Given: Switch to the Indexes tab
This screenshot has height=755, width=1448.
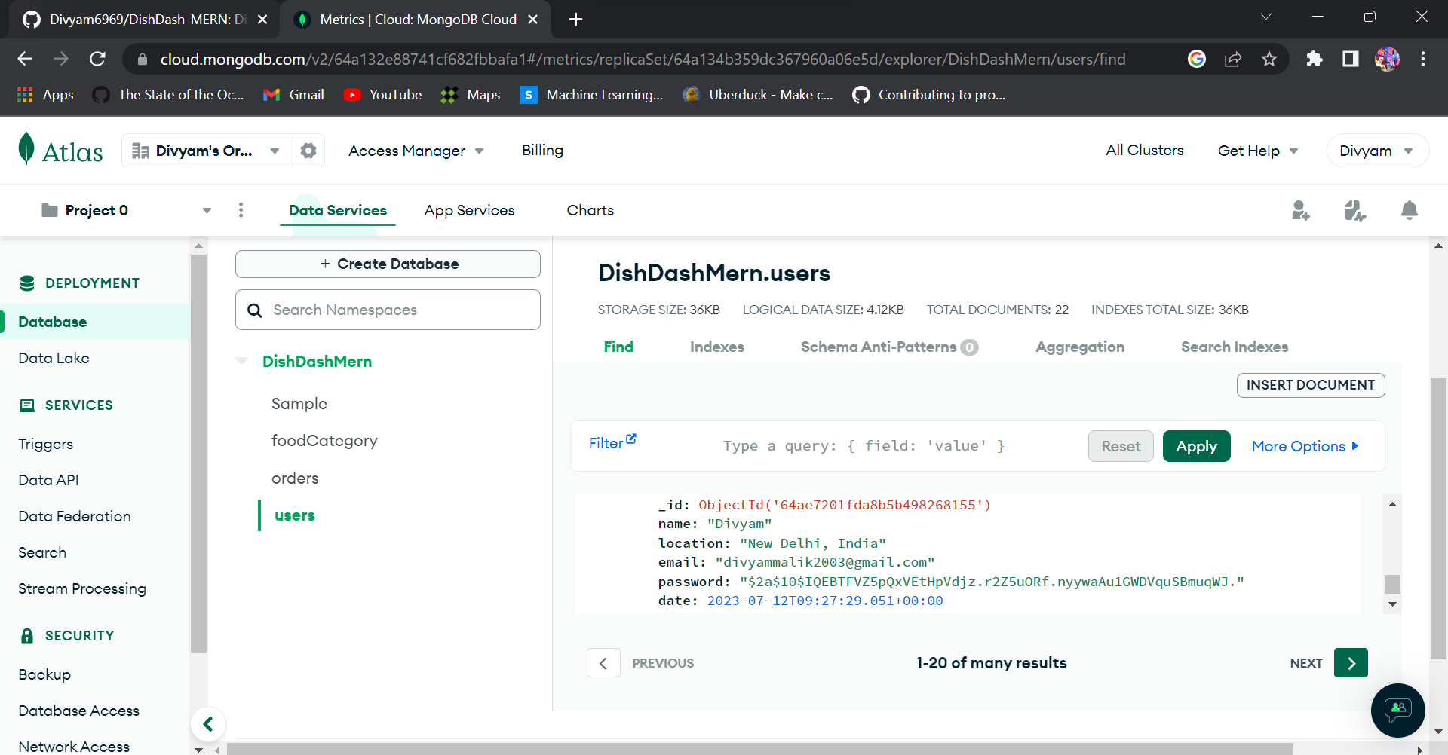Looking at the screenshot, I should click(716, 347).
